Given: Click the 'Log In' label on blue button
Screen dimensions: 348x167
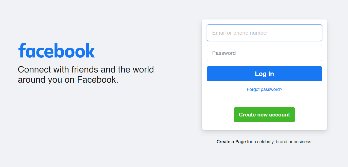Looking at the screenshot, I should pyautogui.click(x=264, y=74).
